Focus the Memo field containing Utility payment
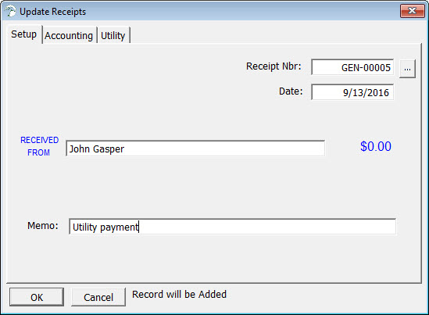The image size is (429, 315). (x=232, y=227)
